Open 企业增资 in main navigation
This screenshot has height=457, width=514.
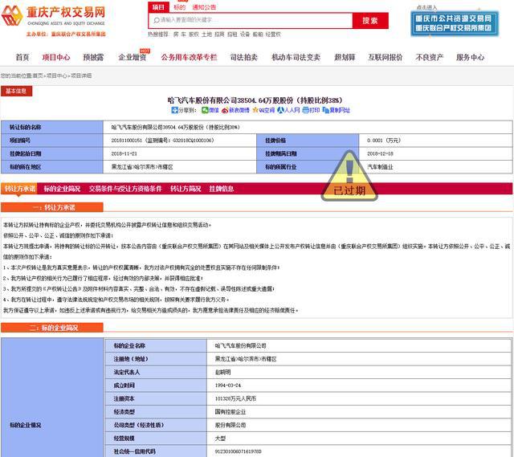point(132,57)
